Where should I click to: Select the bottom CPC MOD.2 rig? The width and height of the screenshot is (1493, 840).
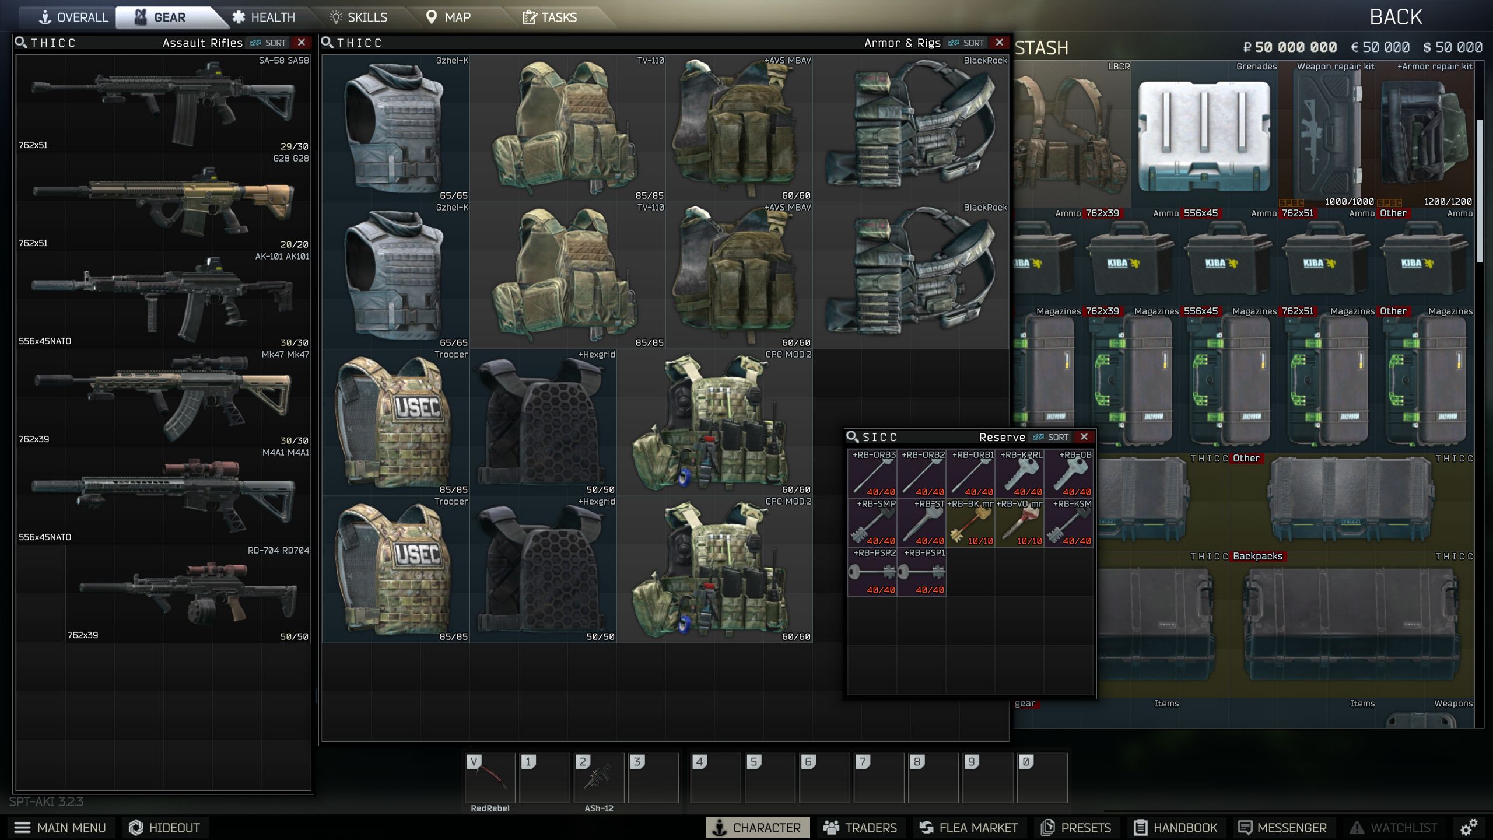click(x=714, y=569)
